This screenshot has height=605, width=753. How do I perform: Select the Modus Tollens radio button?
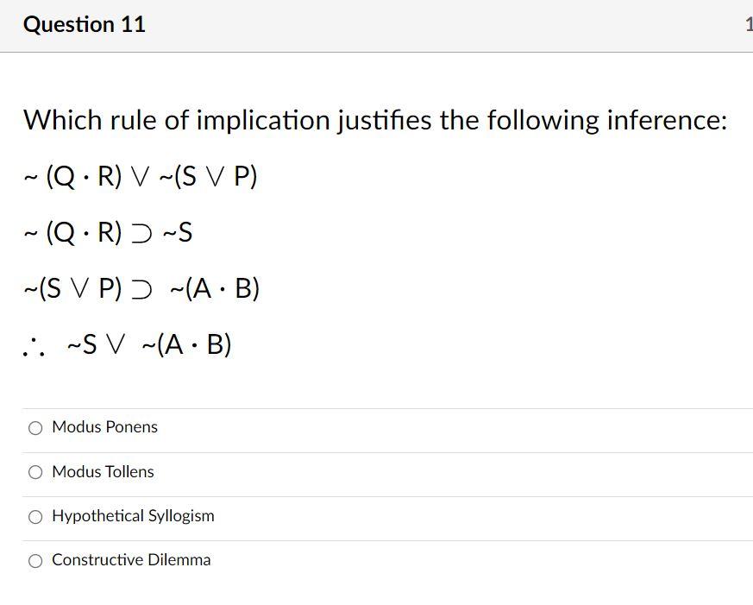tap(35, 471)
